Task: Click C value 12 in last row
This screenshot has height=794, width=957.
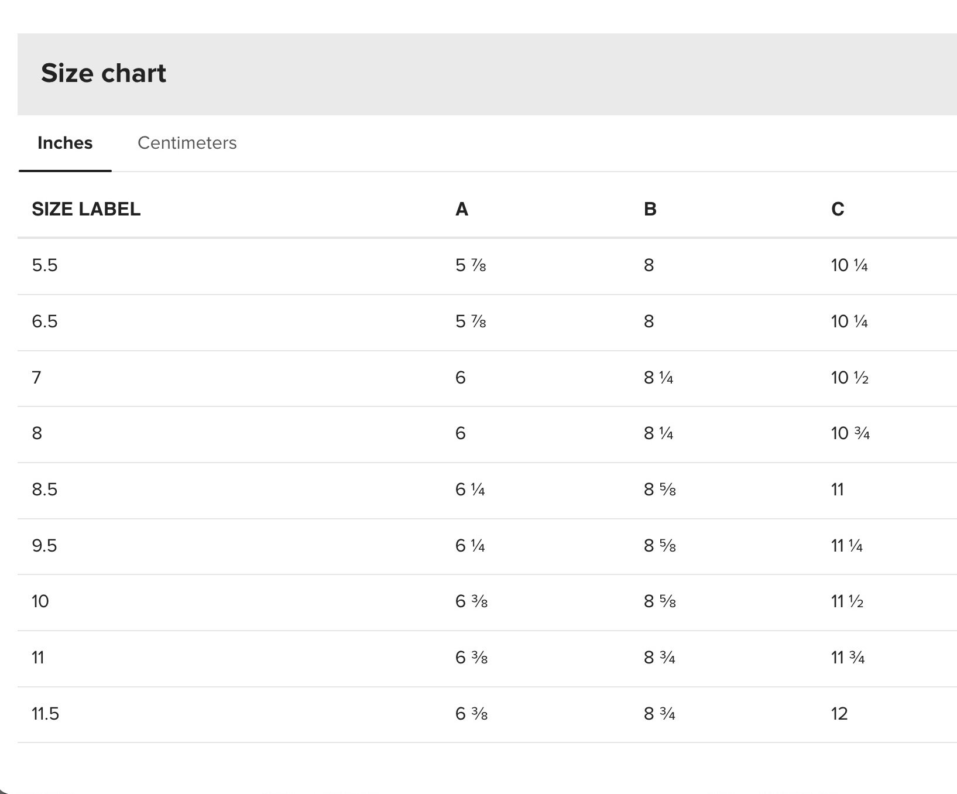Action: 839,714
